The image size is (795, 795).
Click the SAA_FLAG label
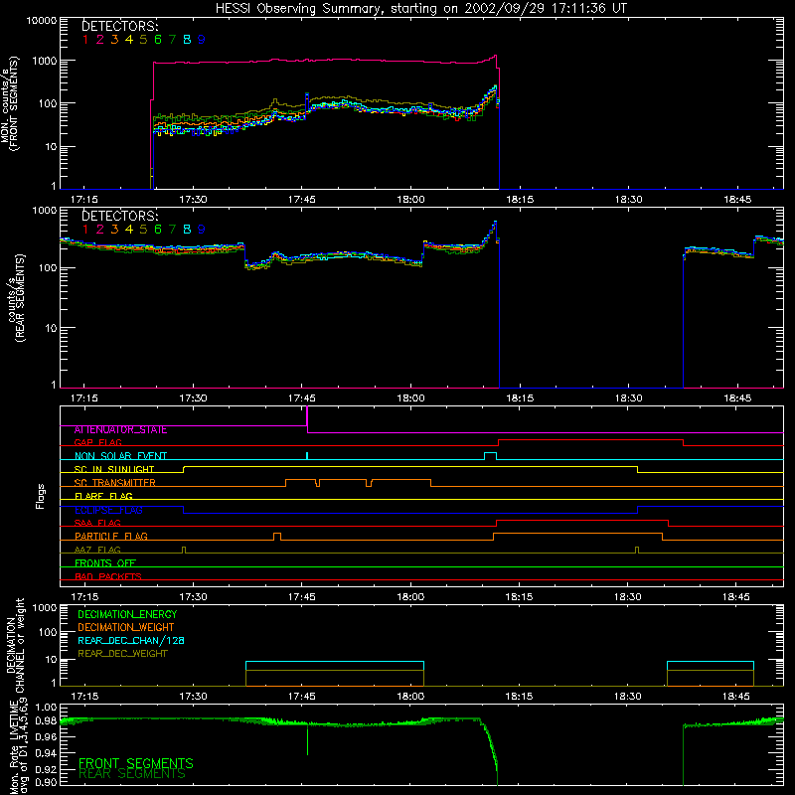(97, 523)
